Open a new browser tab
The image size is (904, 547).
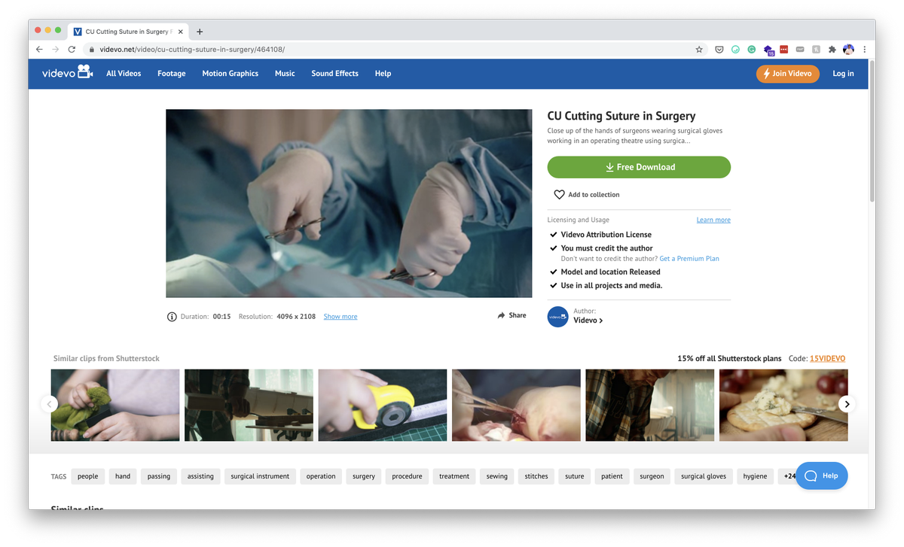[200, 32]
